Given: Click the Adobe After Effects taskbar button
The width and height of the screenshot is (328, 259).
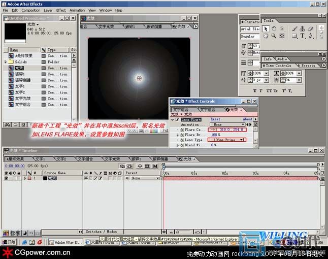Looking at the screenshot, I should (65, 242).
